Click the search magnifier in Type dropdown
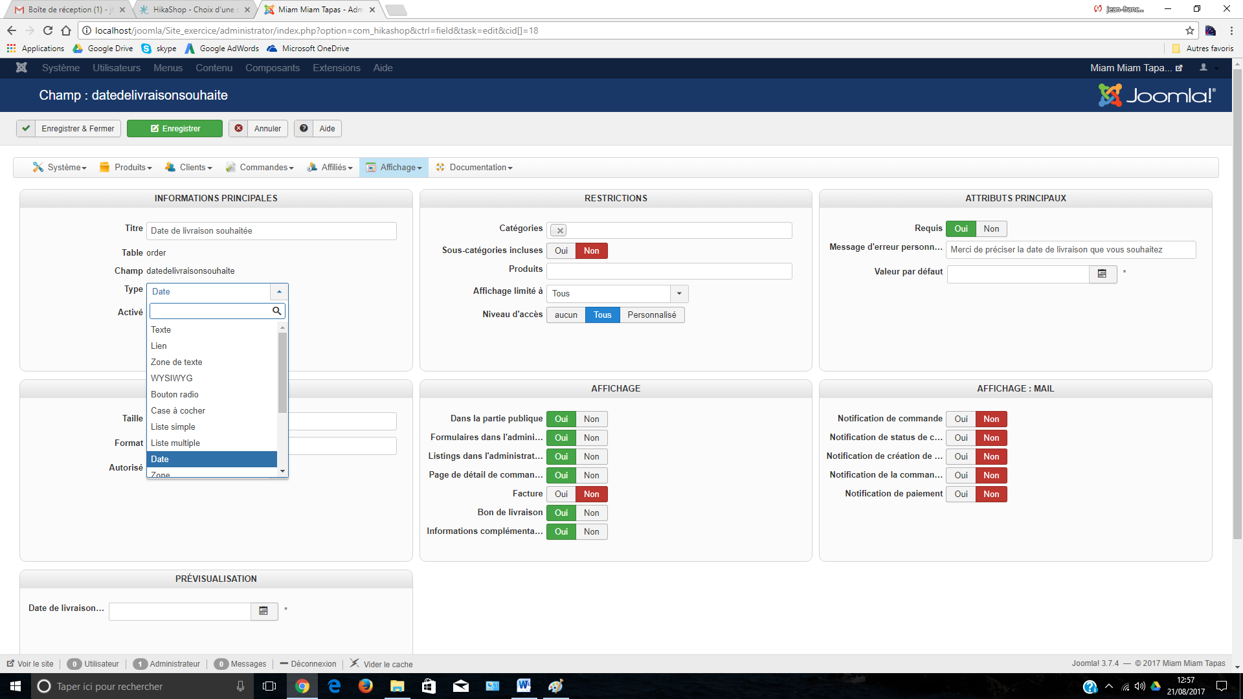Viewport: 1243px width, 699px height. coord(276,311)
